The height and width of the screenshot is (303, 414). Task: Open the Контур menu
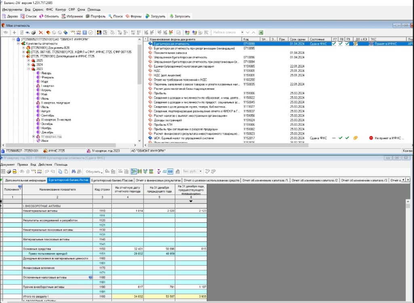(x=61, y=10)
